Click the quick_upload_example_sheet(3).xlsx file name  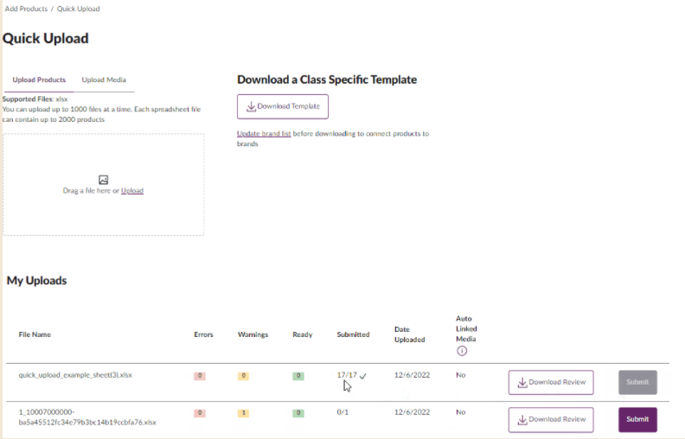[75, 375]
